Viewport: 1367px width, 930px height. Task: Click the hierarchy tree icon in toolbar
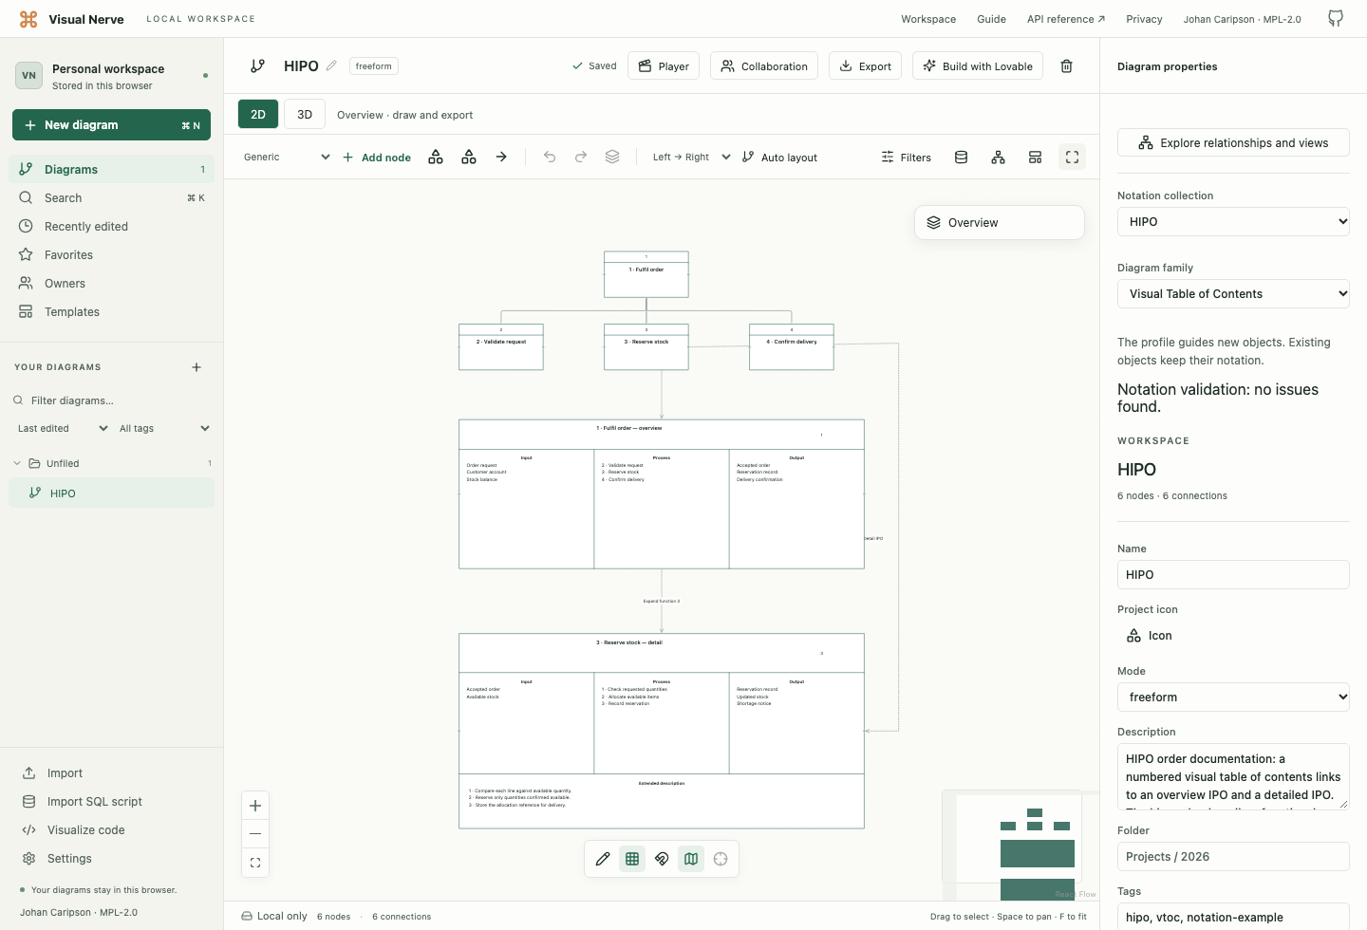pos(998,158)
